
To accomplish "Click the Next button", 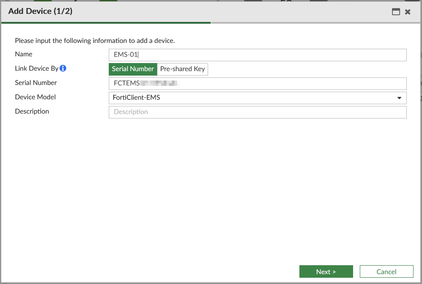I will click(326, 271).
